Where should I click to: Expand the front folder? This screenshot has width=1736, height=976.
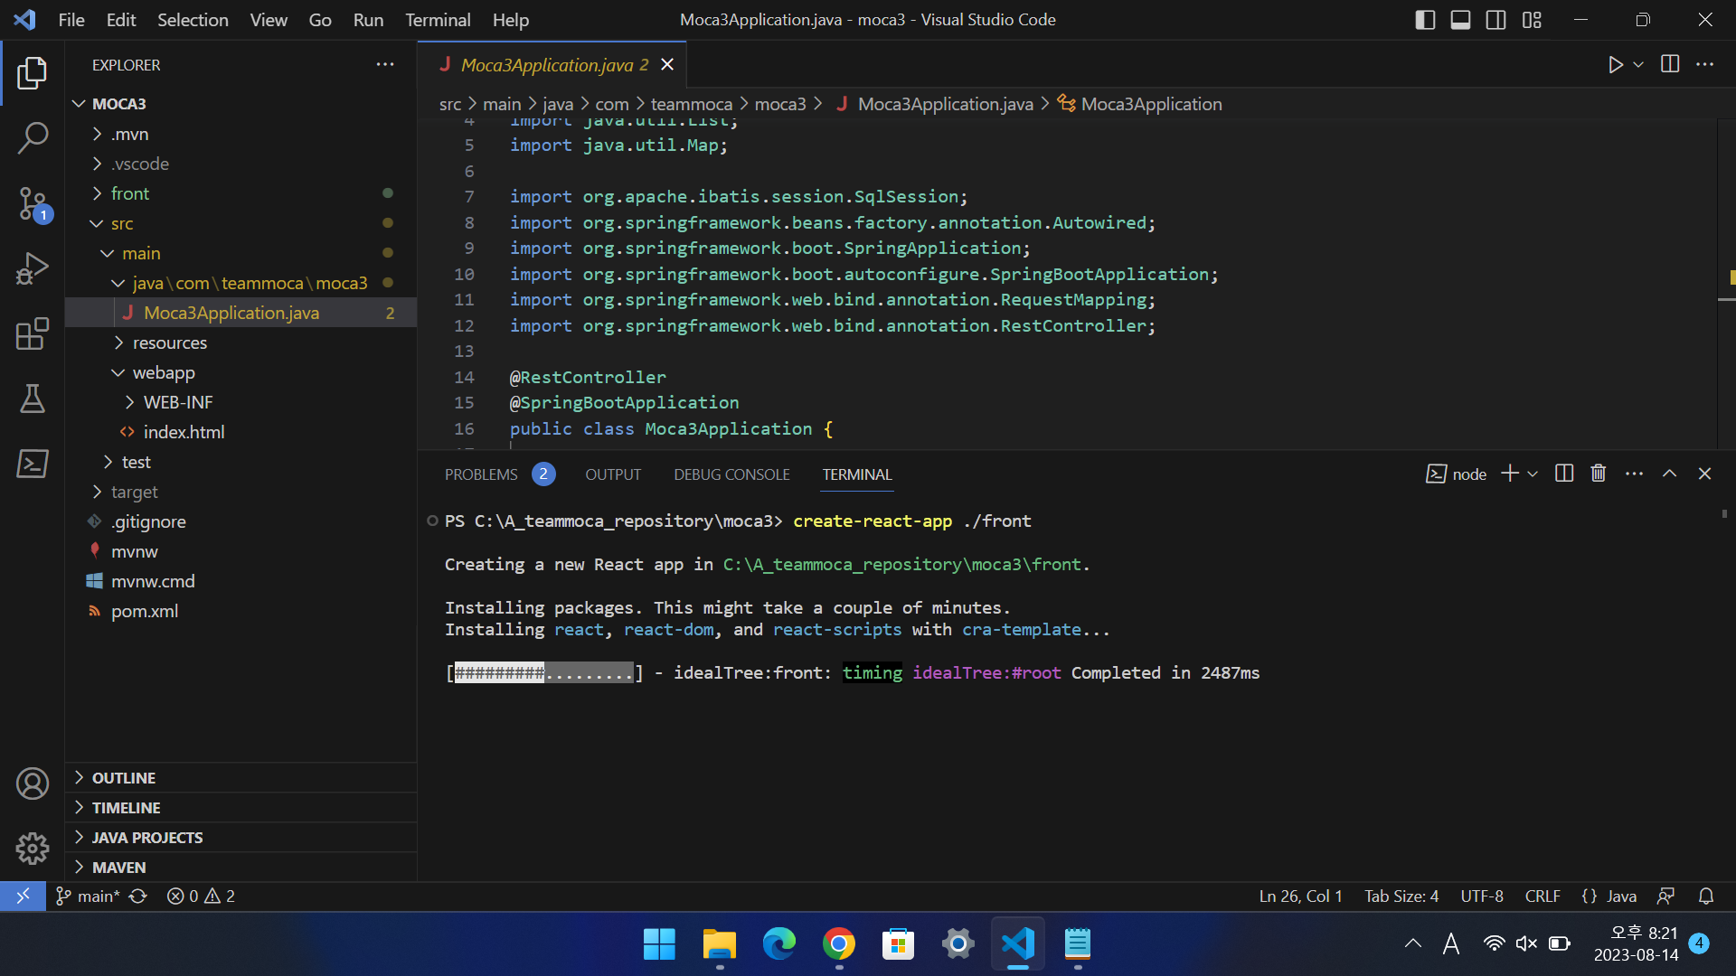(130, 193)
